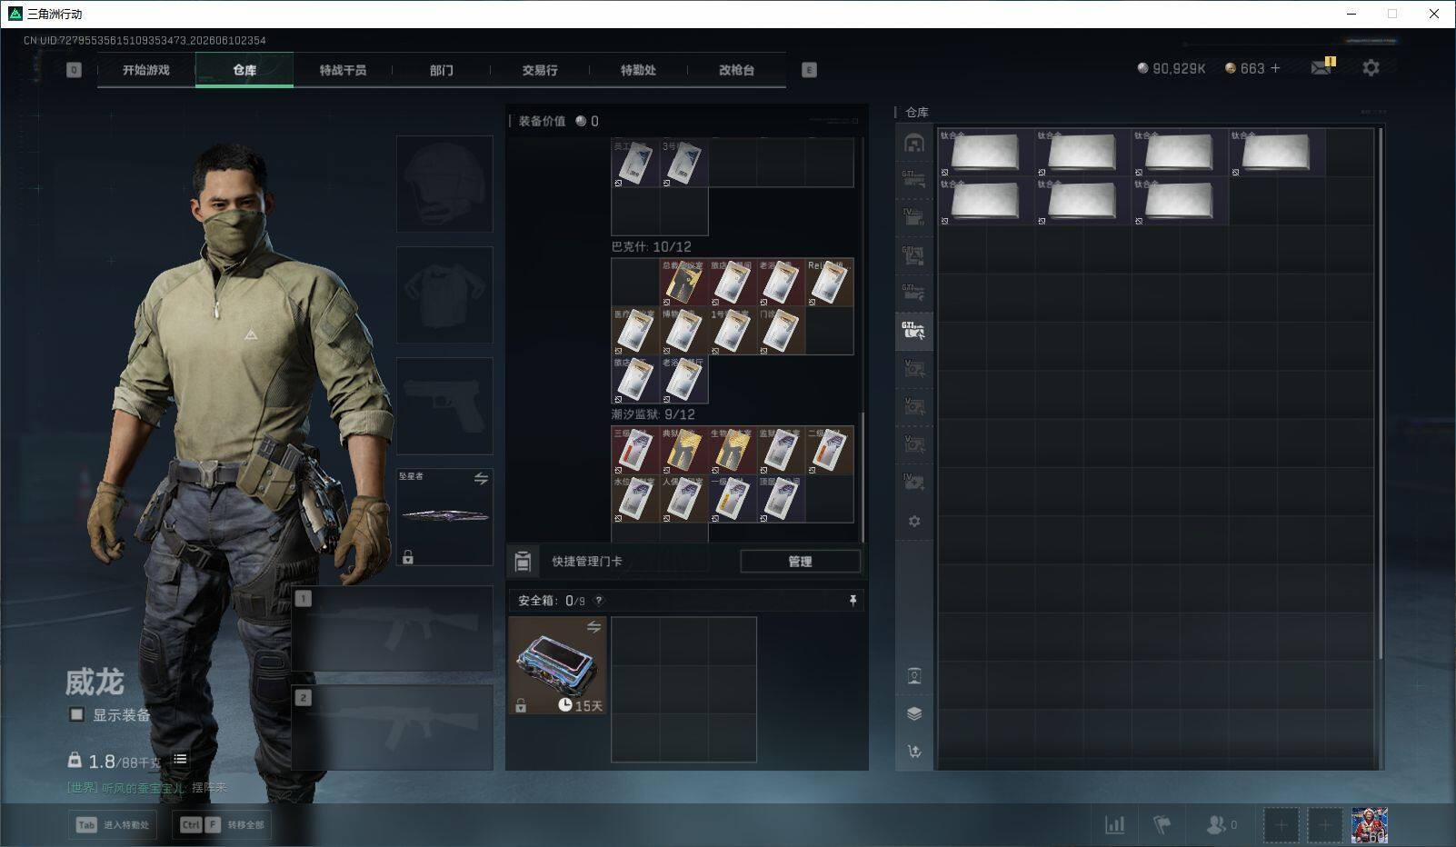Image resolution: width=1456 pixels, height=847 pixels.
Task: Open the player avatar in bottom corner
Action: 1369,825
